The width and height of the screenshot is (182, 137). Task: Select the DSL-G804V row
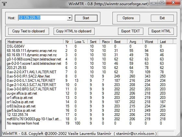tap(91, 46)
